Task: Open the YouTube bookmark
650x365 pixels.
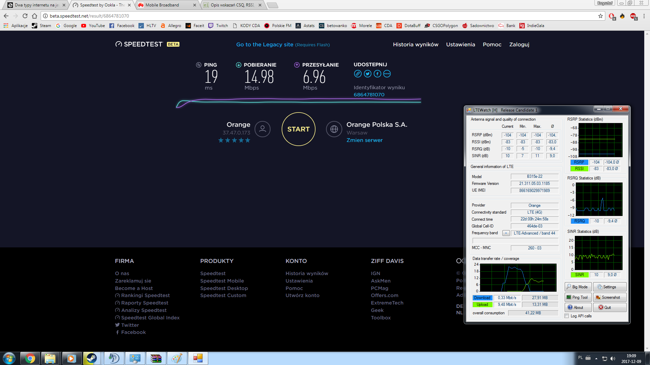Action: point(93,26)
